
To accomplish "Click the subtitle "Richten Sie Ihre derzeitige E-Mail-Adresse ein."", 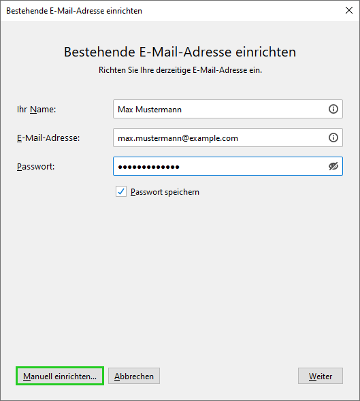I will (180, 70).
